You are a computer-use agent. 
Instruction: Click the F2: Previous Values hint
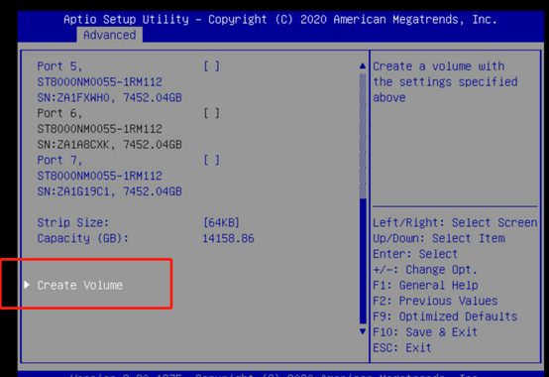435,301
